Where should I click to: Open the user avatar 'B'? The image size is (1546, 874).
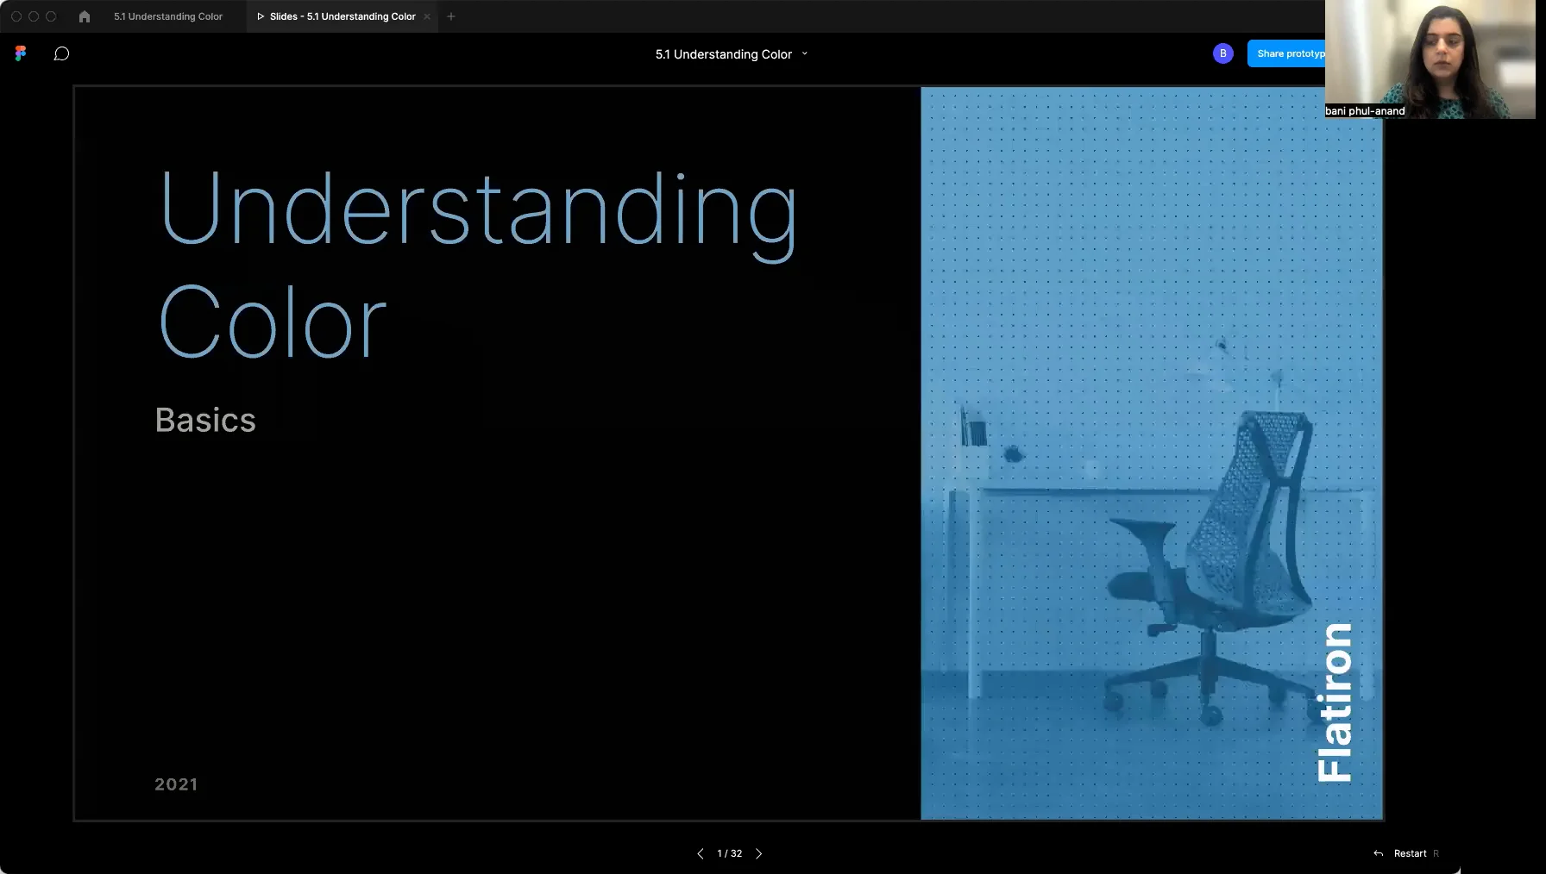(x=1222, y=53)
